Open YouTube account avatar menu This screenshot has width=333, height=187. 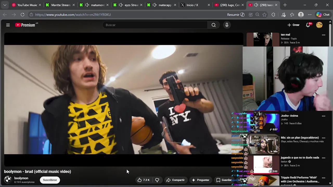(319, 25)
